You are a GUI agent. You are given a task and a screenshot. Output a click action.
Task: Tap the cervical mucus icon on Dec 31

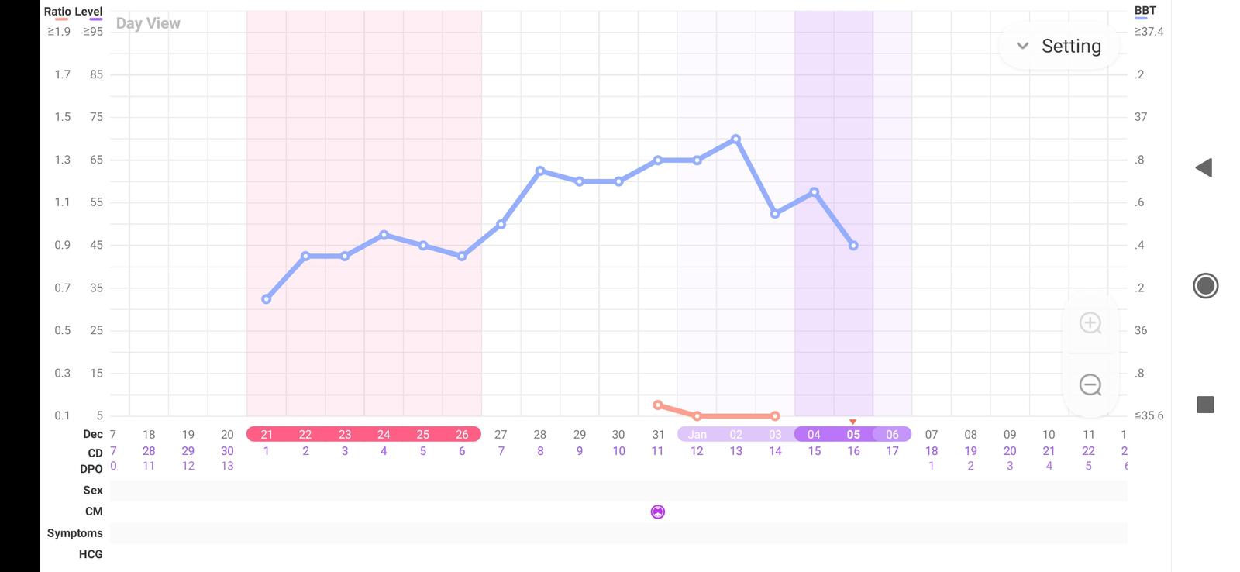click(657, 512)
